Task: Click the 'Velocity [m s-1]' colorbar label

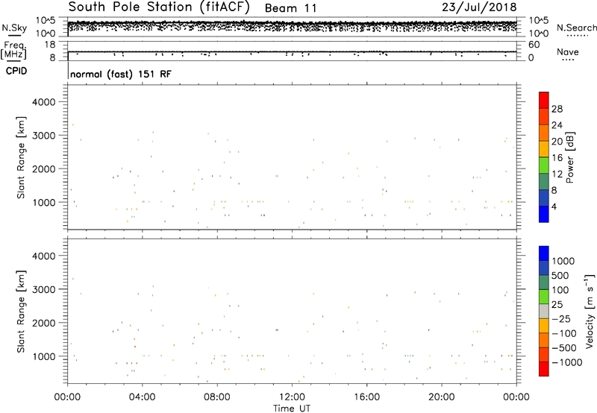Action: coord(590,311)
